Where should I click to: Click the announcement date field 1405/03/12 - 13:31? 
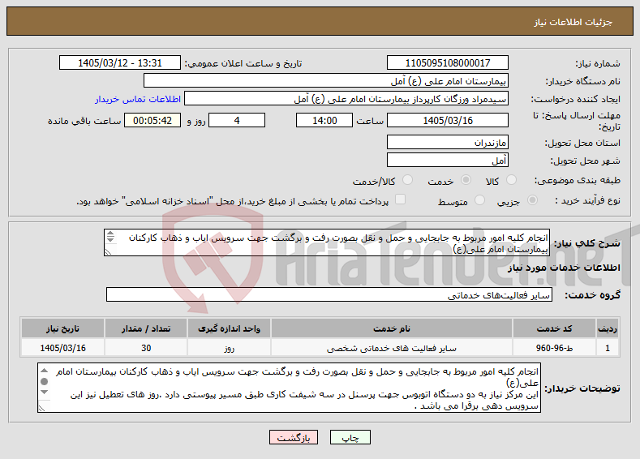pos(119,62)
